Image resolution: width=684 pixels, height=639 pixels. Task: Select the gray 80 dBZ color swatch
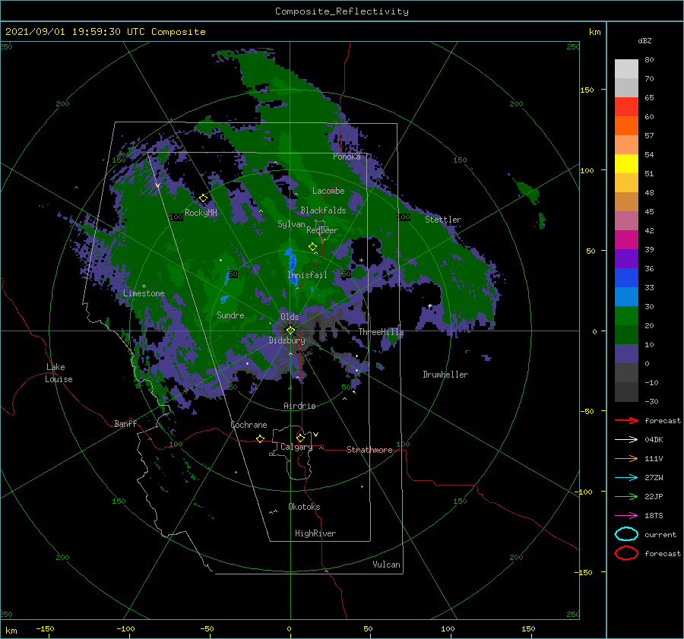[626, 68]
